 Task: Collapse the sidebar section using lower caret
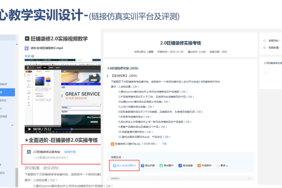click(12, 125)
